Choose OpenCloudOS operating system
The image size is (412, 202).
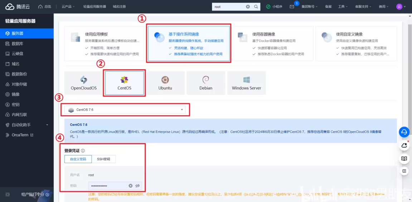(x=83, y=83)
